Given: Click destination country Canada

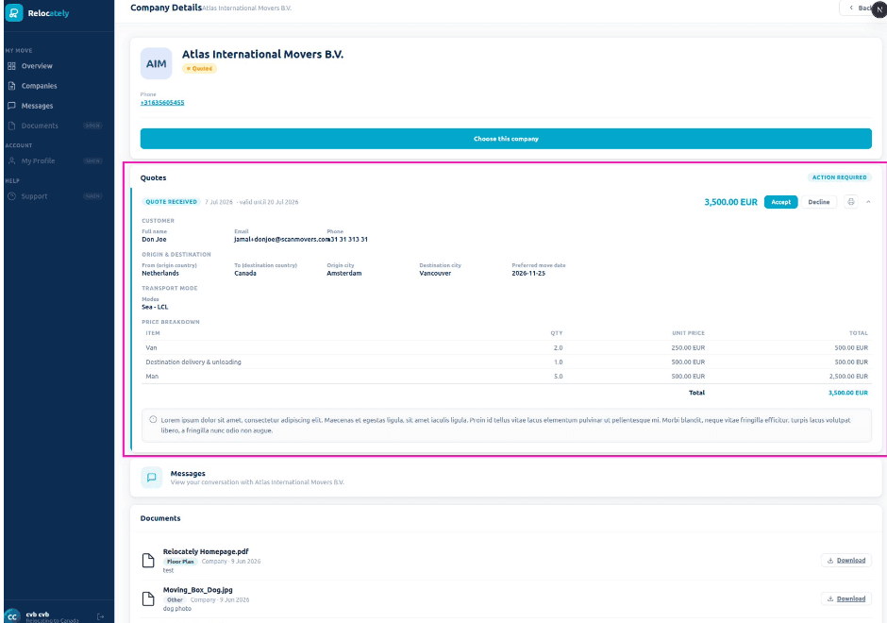Looking at the screenshot, I should click(x=245, y=274).
